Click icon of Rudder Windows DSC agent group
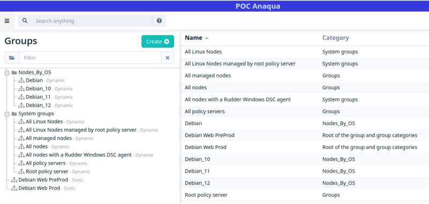This screenshot has width=429, height=204. tap(21, 155)
